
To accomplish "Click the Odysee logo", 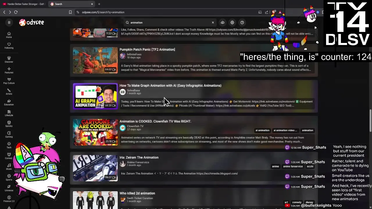I will point(31,22).
